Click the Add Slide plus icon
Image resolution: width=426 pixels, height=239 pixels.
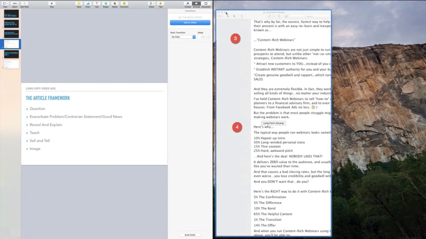coord(24,3)
